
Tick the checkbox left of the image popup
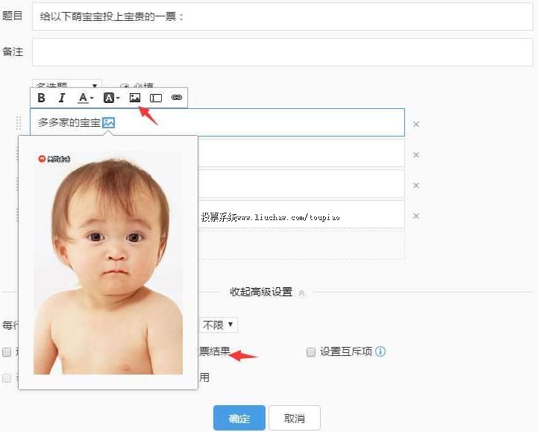click(x=7, y=352)
